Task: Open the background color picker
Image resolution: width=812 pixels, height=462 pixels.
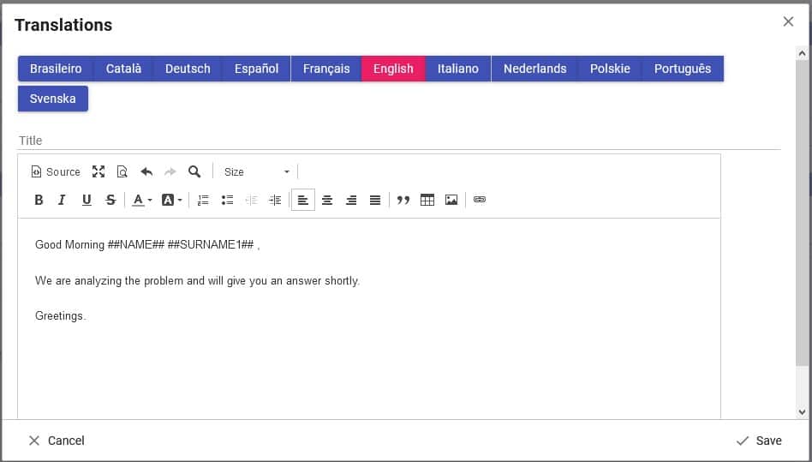Action: click(172, 200)
